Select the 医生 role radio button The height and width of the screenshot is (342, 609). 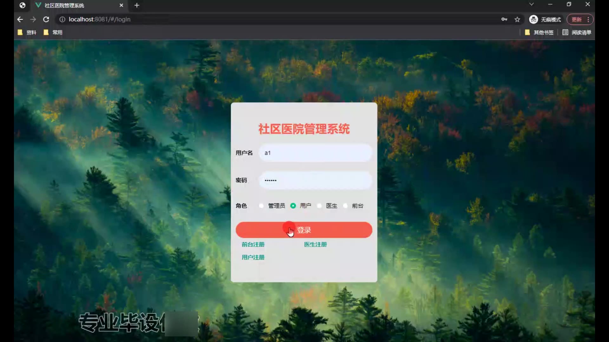[319, 206]
